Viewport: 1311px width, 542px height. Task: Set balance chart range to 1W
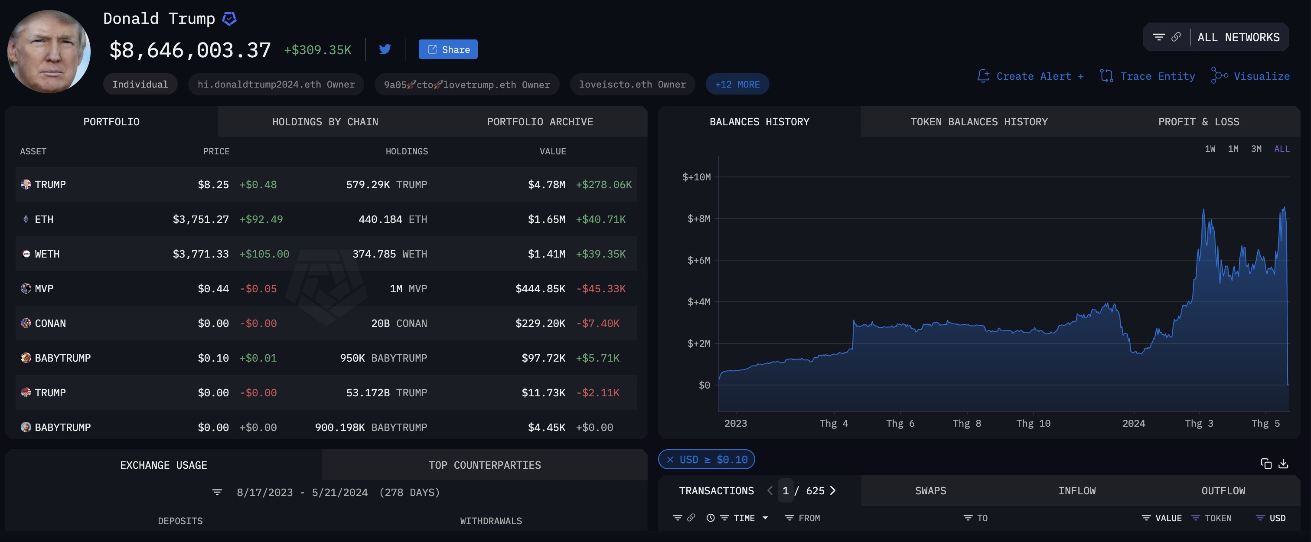point(1210,149)
